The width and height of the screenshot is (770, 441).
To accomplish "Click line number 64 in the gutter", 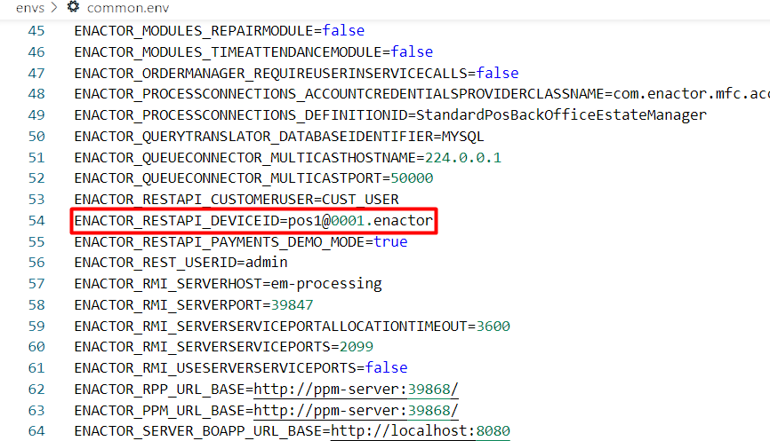I will (36, 431).
